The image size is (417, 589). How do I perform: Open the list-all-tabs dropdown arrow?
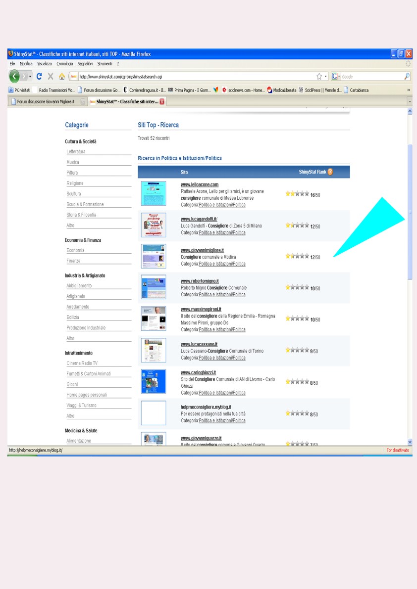(x=410, y=101)
